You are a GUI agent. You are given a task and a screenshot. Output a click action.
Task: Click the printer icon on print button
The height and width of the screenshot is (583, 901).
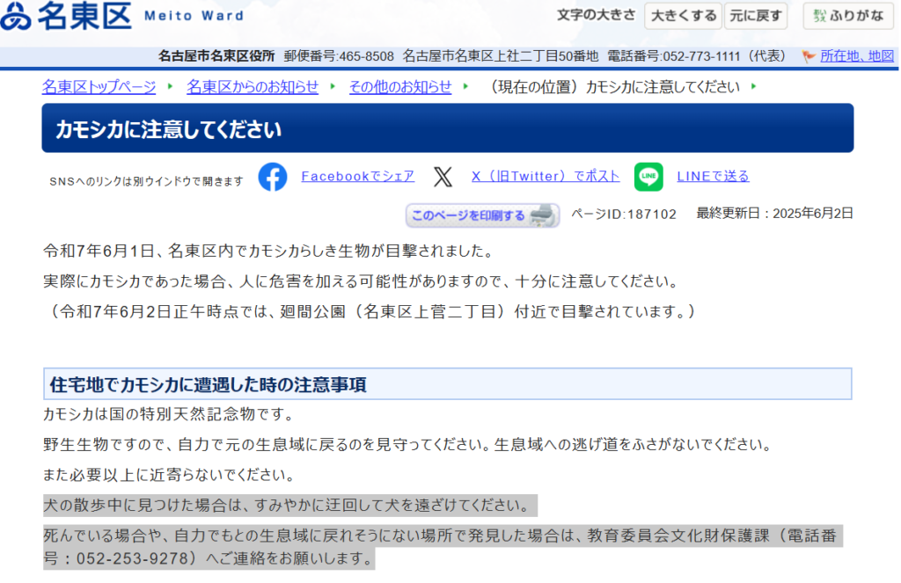pos(542,215)
